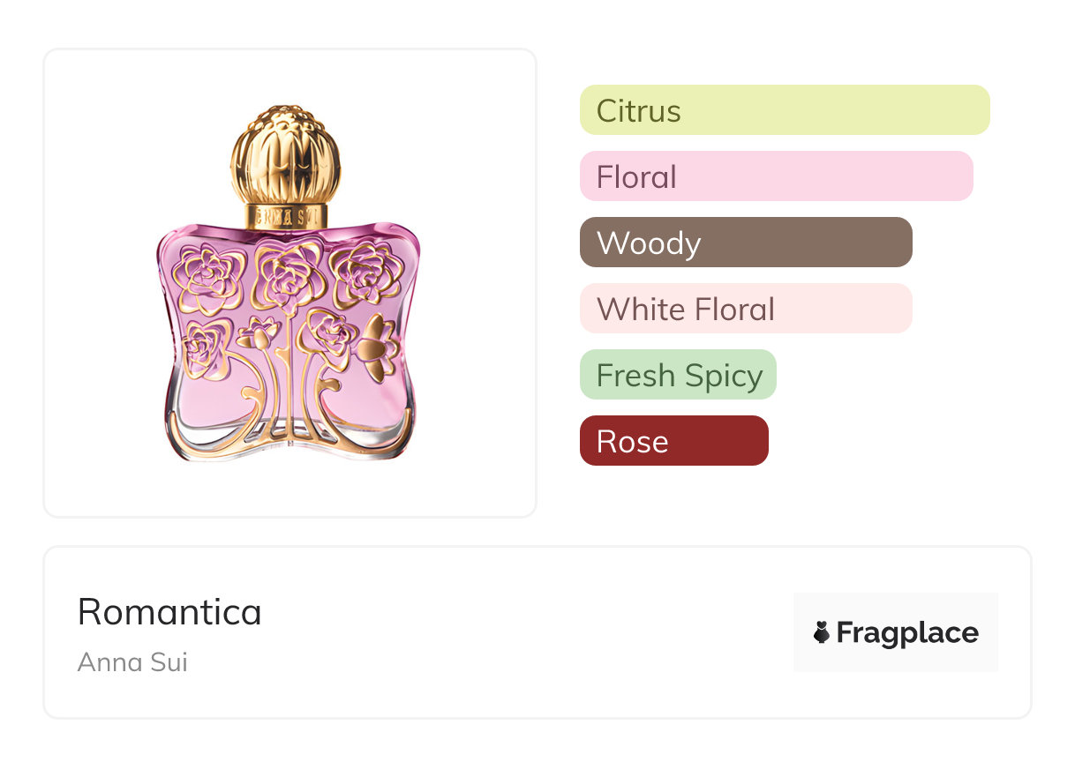The height and width of the screenshot is (762, 1075).
Task: Select the pink Floral accord bar
Action: click(x=776, y=176)
